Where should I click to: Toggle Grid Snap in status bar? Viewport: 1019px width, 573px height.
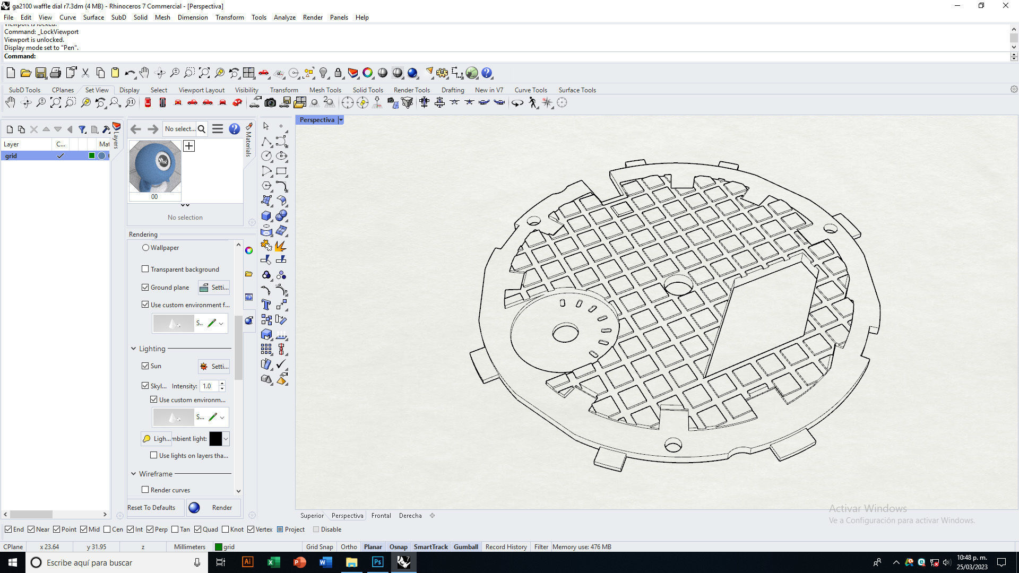click(x=319, y=546)
